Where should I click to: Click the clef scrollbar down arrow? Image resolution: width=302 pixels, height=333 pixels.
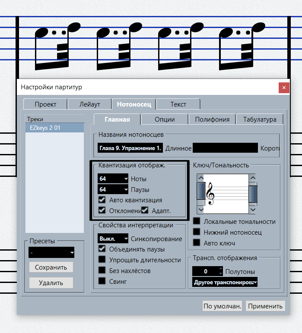click(200, 210)
